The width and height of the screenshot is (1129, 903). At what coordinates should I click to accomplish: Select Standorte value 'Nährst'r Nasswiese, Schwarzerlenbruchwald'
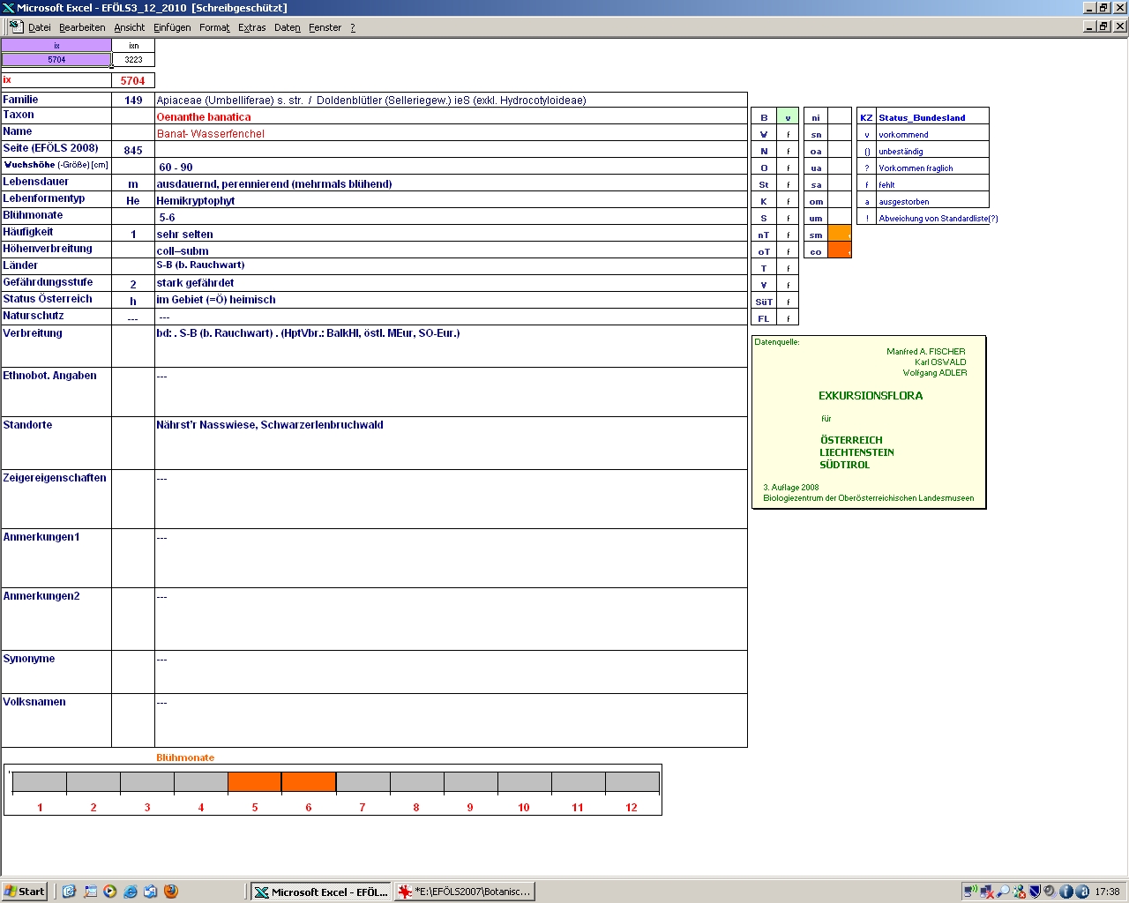point(451,443)
